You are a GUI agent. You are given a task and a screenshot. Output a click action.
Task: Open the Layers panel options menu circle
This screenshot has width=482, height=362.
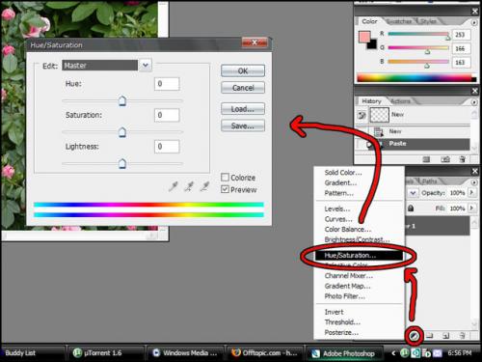coord(474,182)
